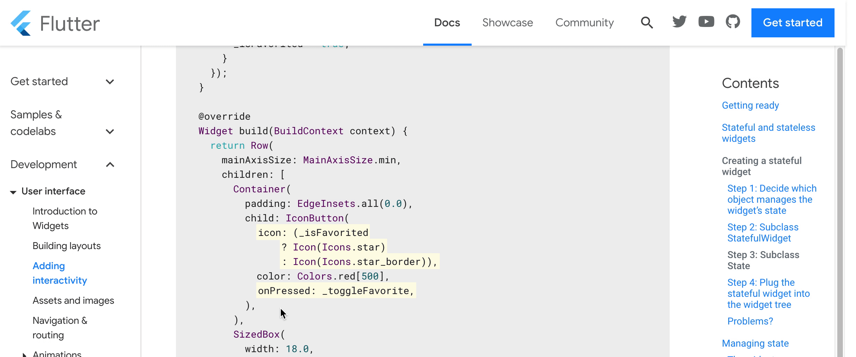Click the Flutter wordmark text
The image size is (856, 357).
[x=70, y=24]
